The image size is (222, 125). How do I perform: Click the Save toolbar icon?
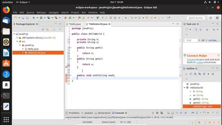[23, 18]
